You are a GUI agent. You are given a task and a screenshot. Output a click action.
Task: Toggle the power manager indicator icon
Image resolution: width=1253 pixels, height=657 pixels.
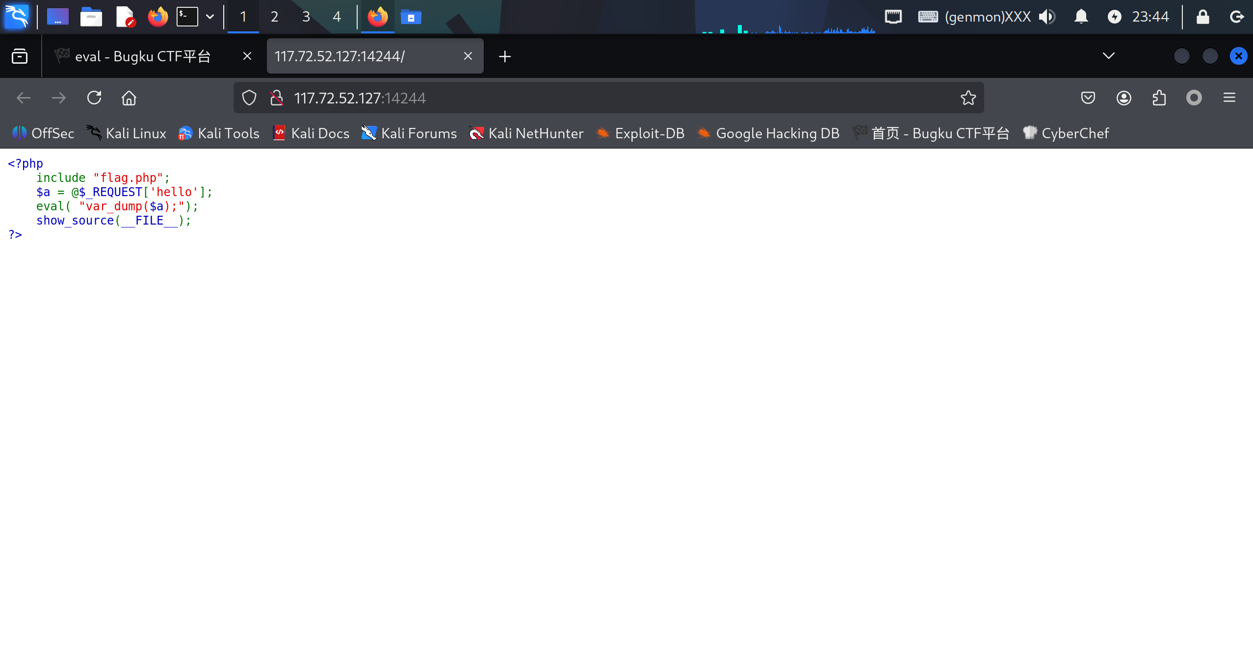tap(1114, 17)
